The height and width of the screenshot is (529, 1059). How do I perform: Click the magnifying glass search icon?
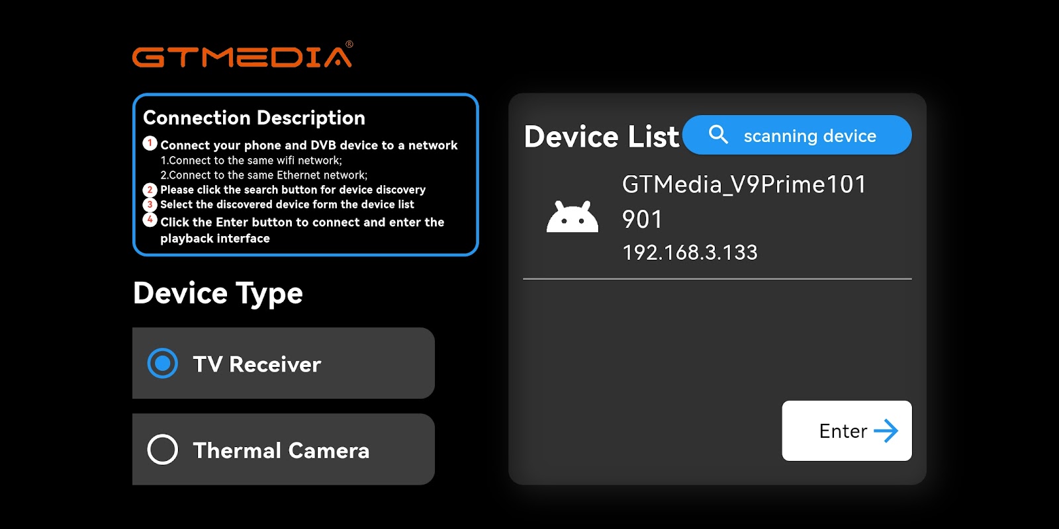pos(718,135)
